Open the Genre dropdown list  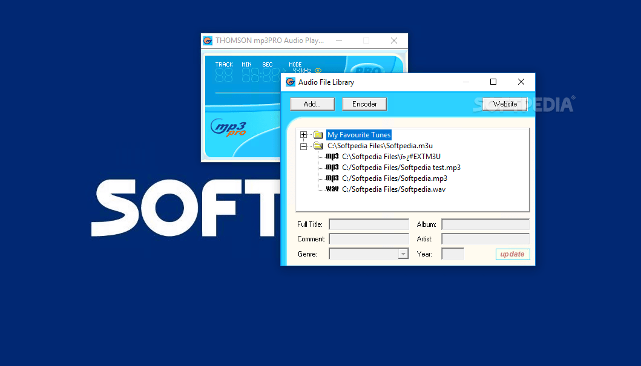[x=404, y=253]
